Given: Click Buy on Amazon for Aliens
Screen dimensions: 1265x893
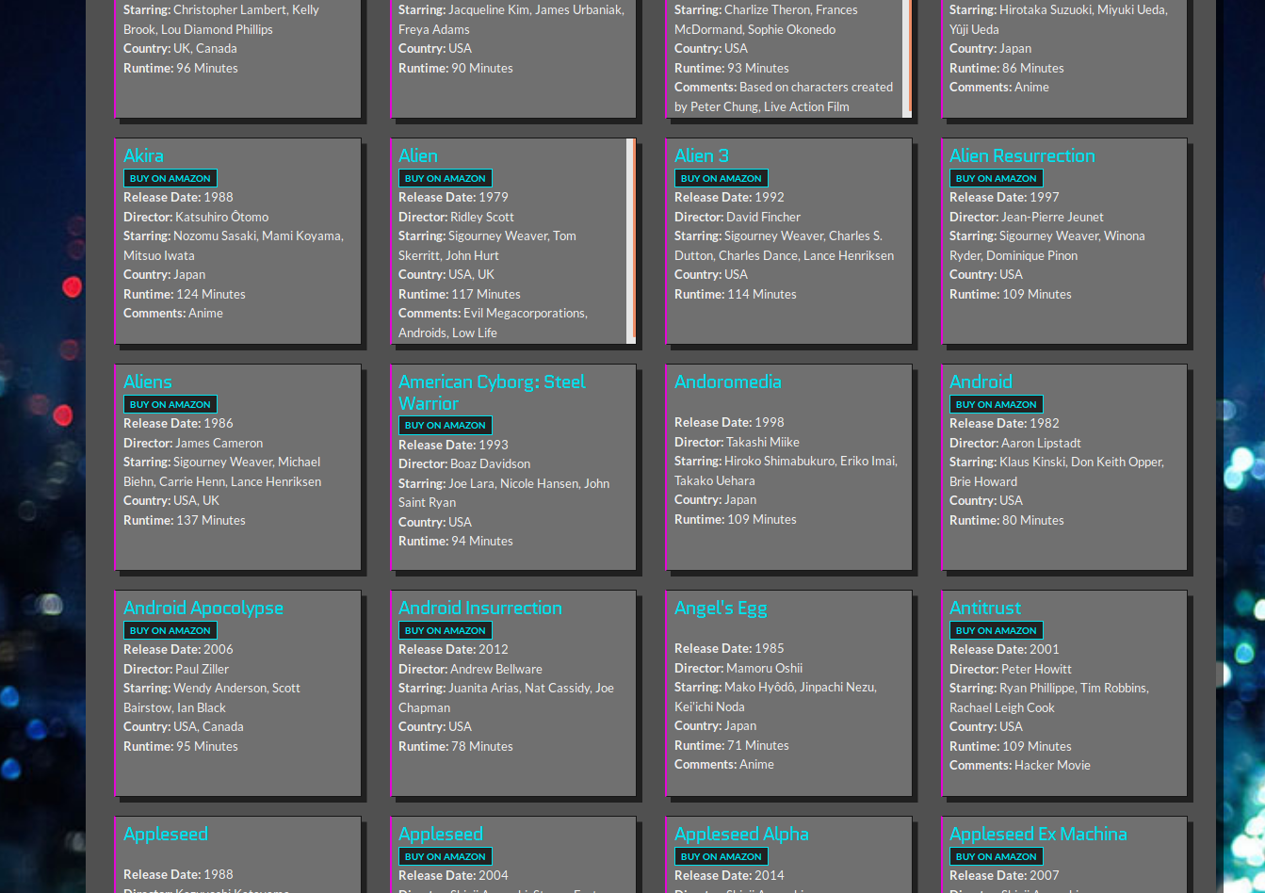Looking at the screenshot, I should [170, 404].
